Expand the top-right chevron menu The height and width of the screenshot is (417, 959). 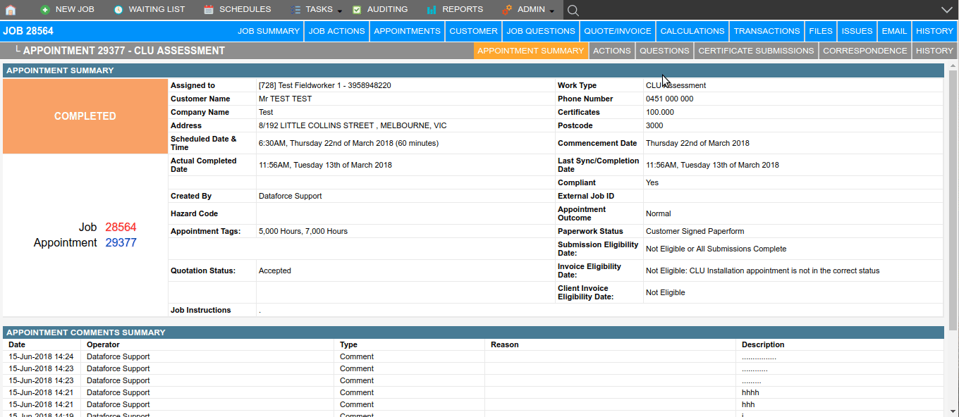point(947,10)
